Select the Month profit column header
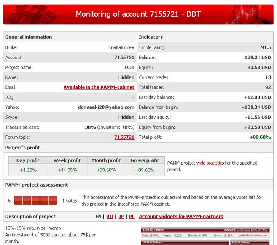Image resolution: width=277 pixels, height=245 pixels. pos(106,160)
